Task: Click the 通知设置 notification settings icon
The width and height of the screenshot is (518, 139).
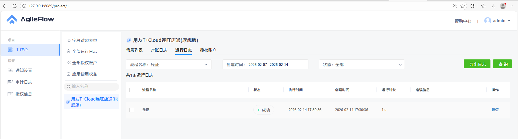Action: click(x=10, y=70)
